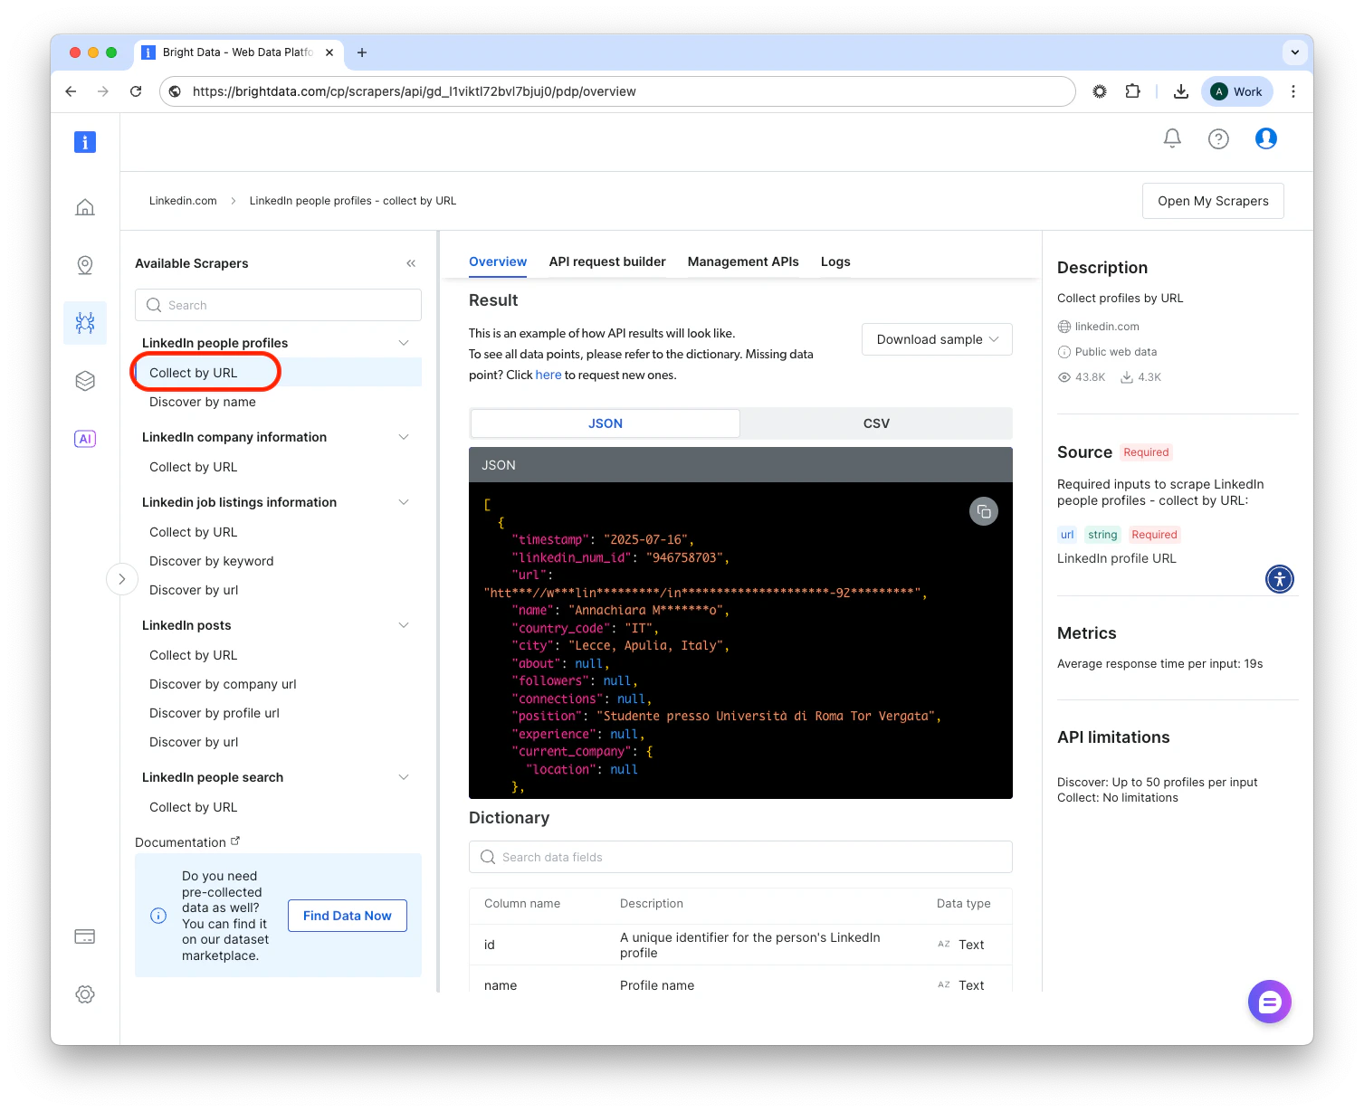The height and width of the screenshot is (1112, 1364).
Task: Click Open My Scrapers button
Action: (x=1213, y=201)
